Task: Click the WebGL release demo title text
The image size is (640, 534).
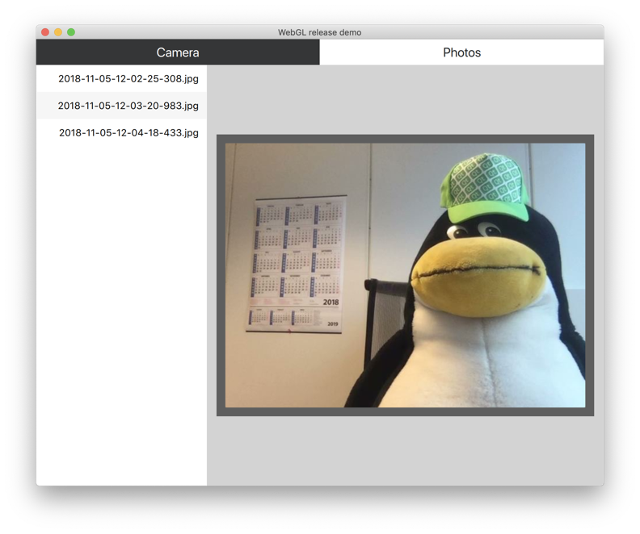Action: (319, 32)
